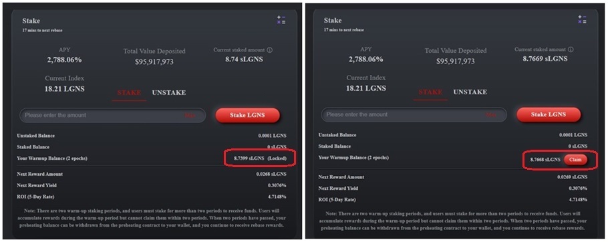Click the 2,788.06% APY value on left
This screenshot has height=242, width=608.
64,59
